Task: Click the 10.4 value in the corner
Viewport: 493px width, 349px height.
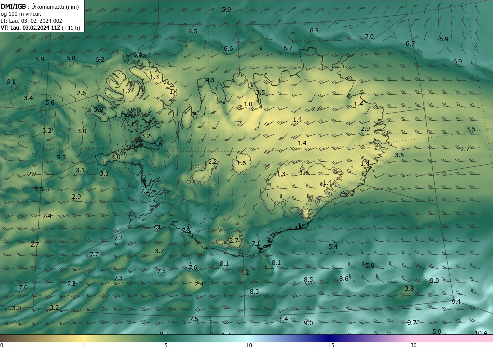Action: [x=481, y=332]
